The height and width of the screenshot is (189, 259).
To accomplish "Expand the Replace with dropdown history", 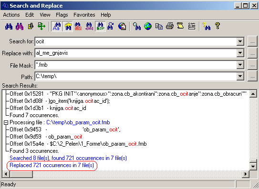I will (x=240, y=53).
